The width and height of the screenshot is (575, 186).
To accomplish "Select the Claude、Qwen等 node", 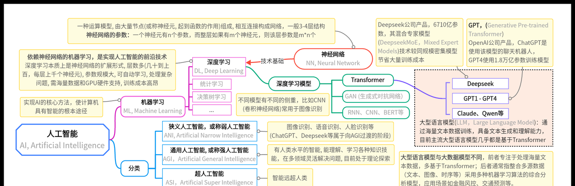I will (x=480, y=113).
